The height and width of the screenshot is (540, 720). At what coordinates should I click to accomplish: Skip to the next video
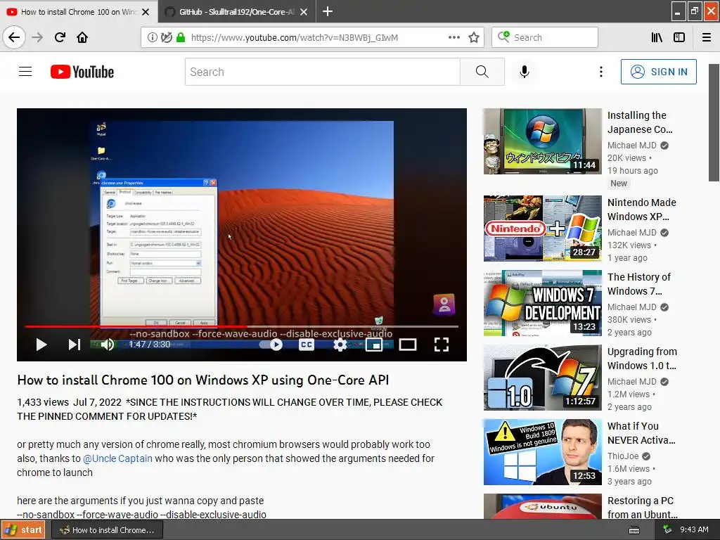point(75,345)
